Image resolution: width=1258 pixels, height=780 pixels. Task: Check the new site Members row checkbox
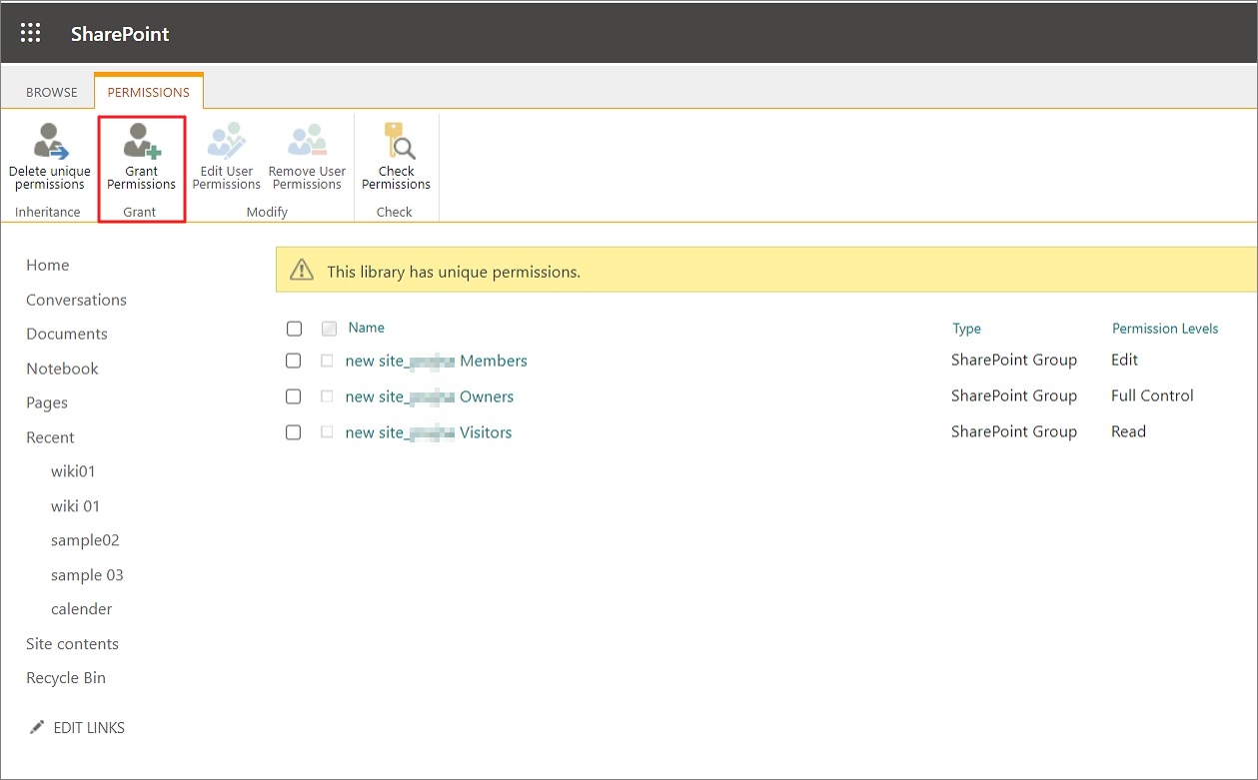(x=294, y=361)
